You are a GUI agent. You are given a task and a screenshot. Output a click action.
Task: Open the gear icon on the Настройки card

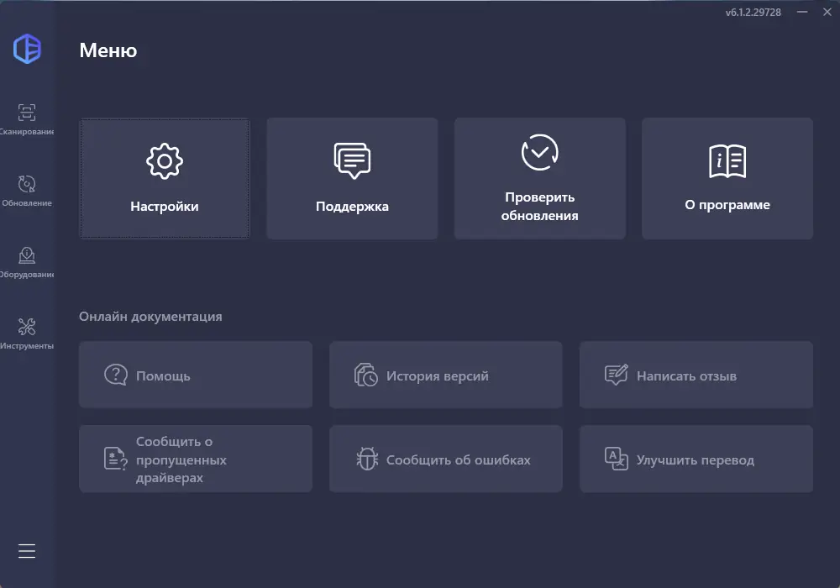[165, 160]
